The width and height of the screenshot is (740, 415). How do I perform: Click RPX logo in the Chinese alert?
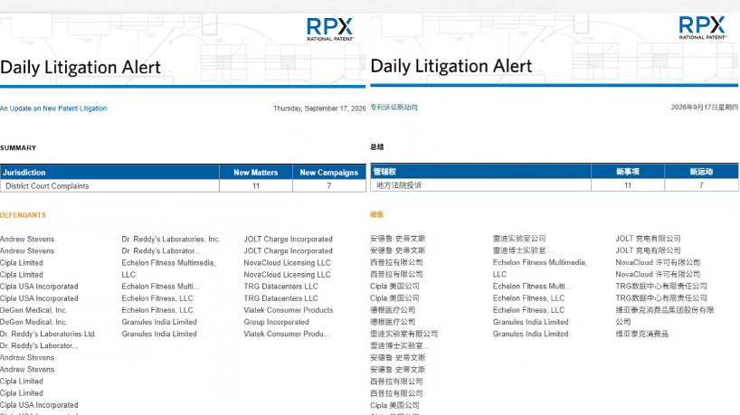point(702,28)
